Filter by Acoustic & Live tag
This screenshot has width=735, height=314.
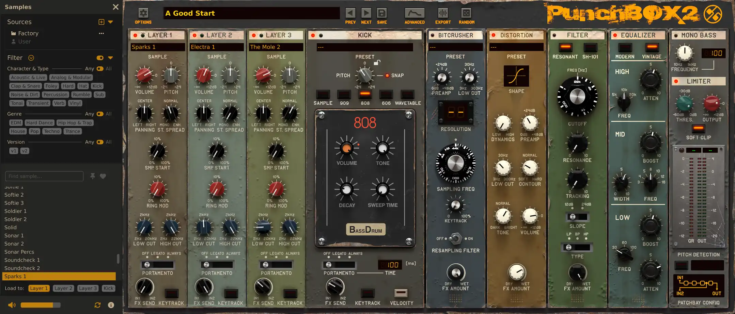tap(28, 78)
